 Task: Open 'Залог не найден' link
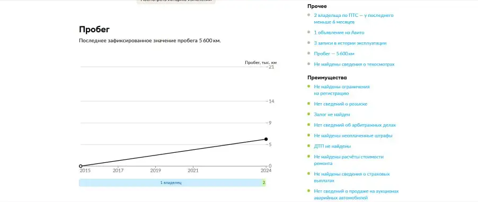tap(332, 115)
